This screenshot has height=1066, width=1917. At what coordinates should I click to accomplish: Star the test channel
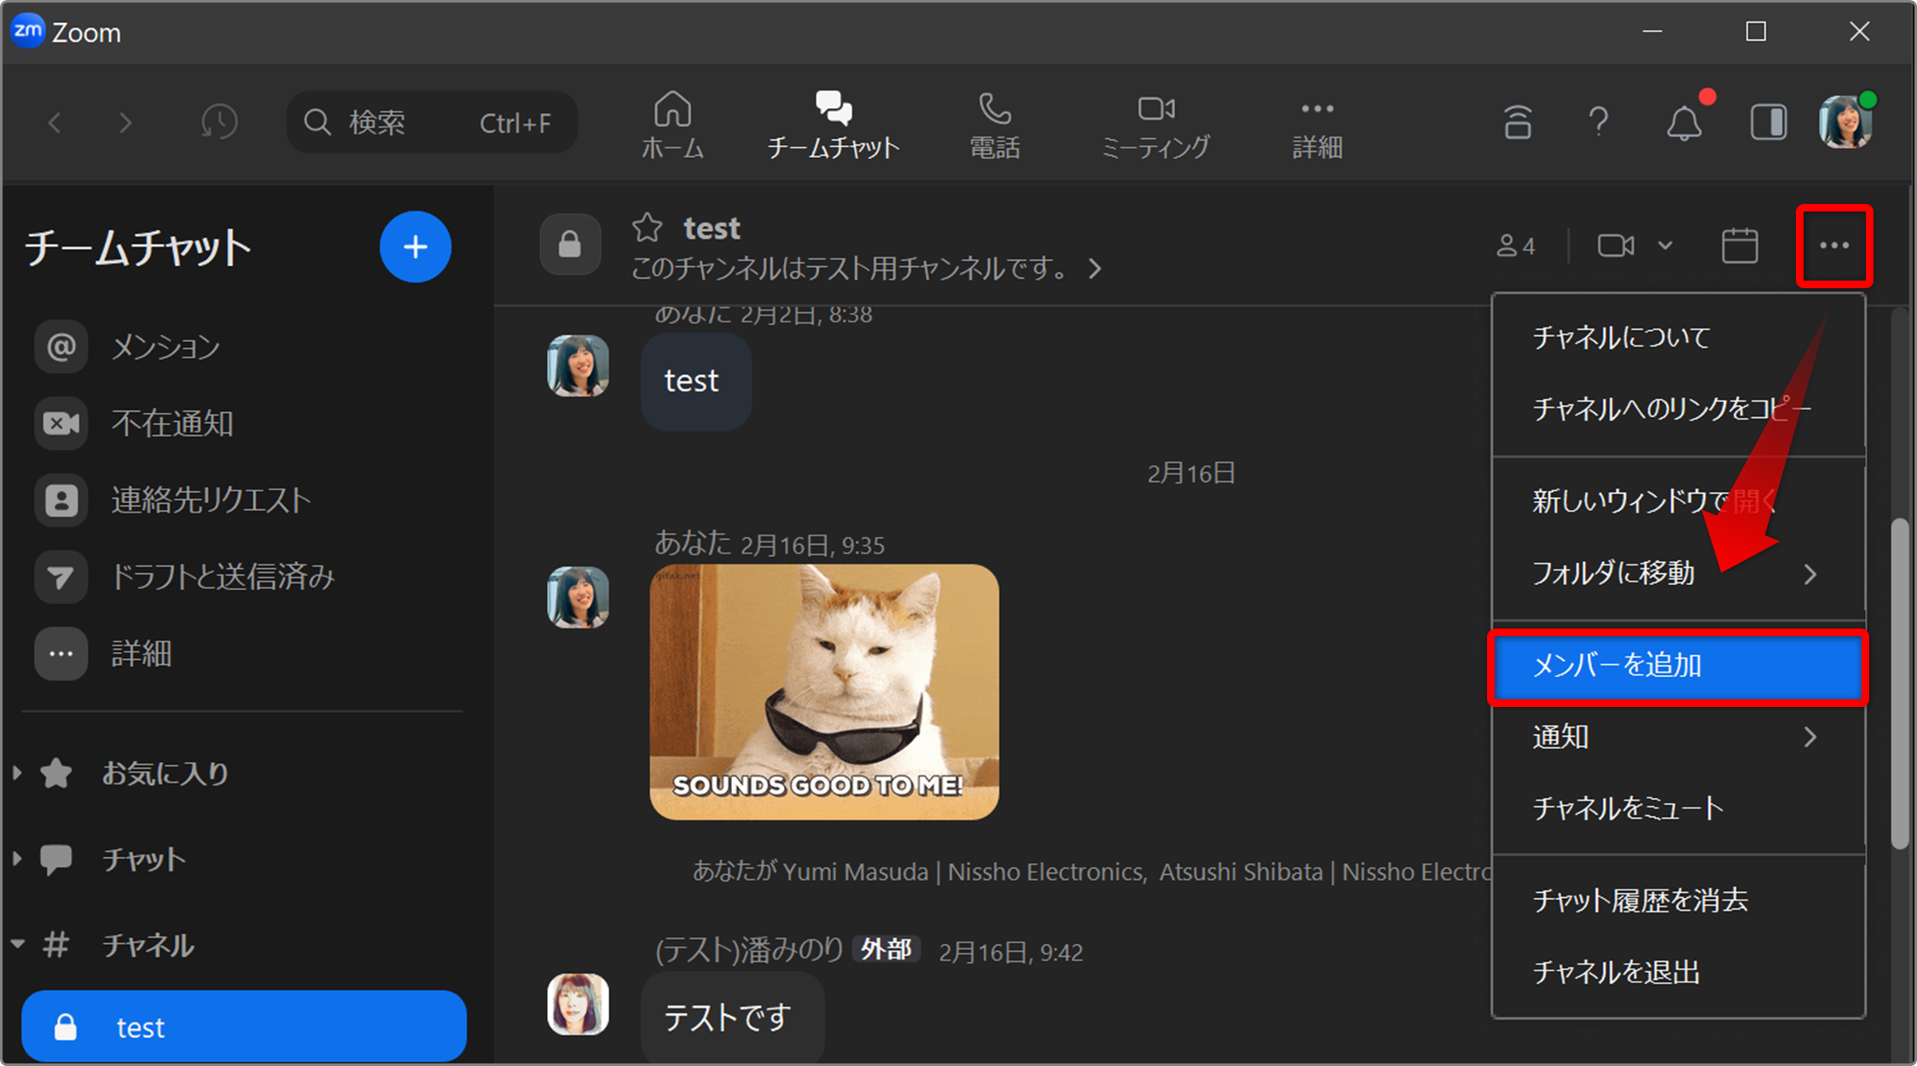coord(647,228)
